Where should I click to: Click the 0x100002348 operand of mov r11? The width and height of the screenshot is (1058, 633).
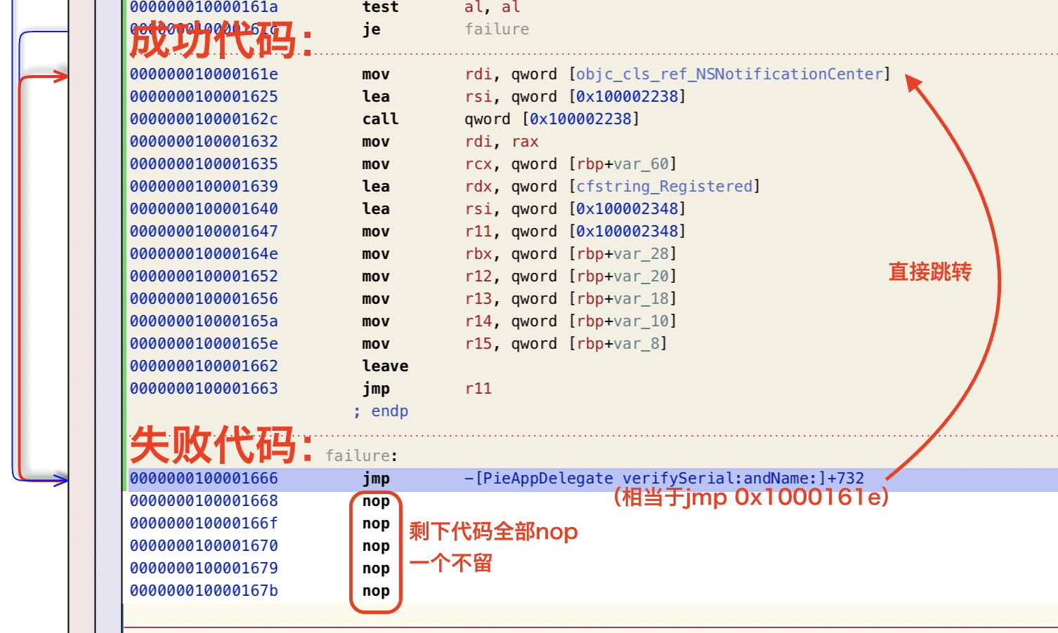coord(627,232)
